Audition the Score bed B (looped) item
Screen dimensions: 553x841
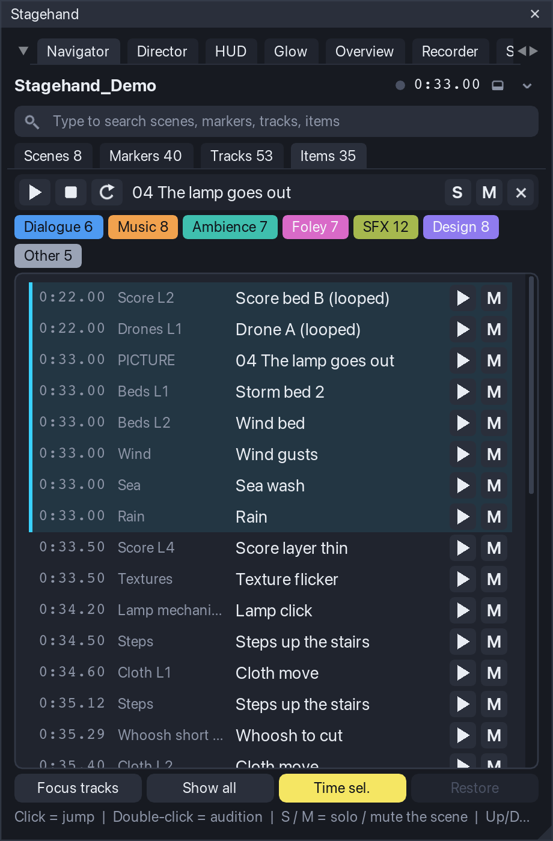coord(463,298)
